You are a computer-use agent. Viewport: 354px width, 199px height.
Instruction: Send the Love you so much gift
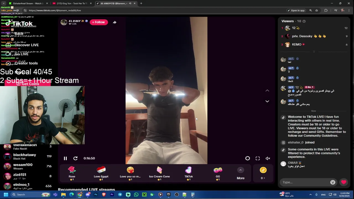pos(130,174)
